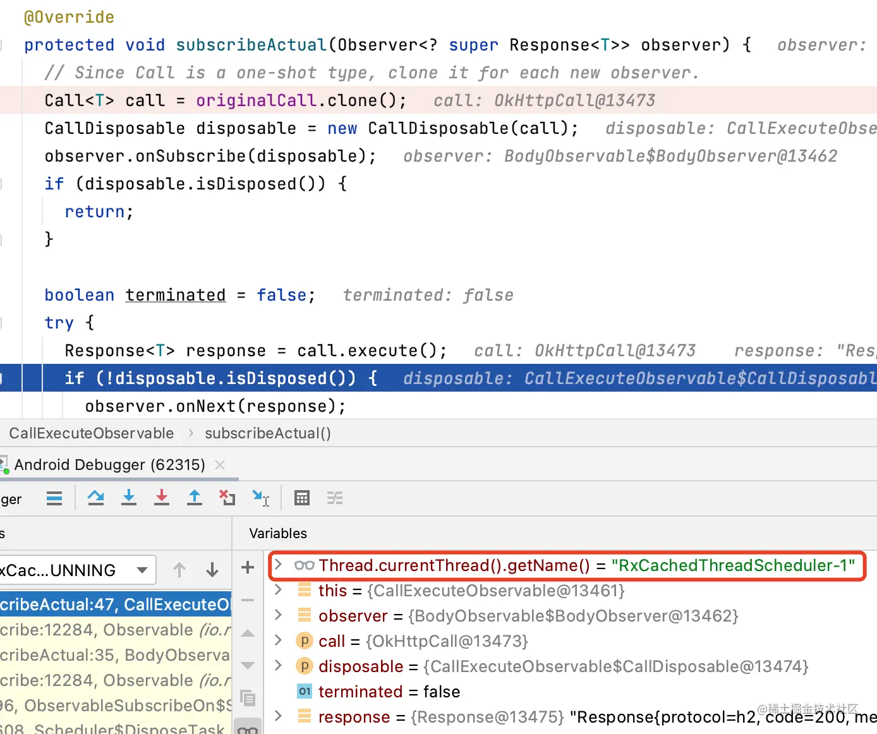The height and width of the screenshot is (734, 877).
Task: Click the subscribeActual method name in signature
Action: [x=251, y=45]
